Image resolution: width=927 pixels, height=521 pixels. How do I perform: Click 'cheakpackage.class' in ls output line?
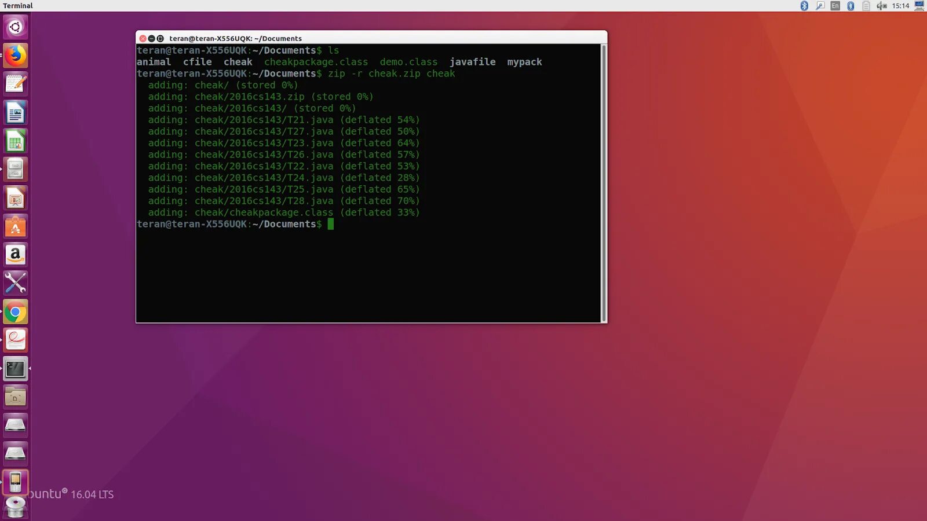316,62
